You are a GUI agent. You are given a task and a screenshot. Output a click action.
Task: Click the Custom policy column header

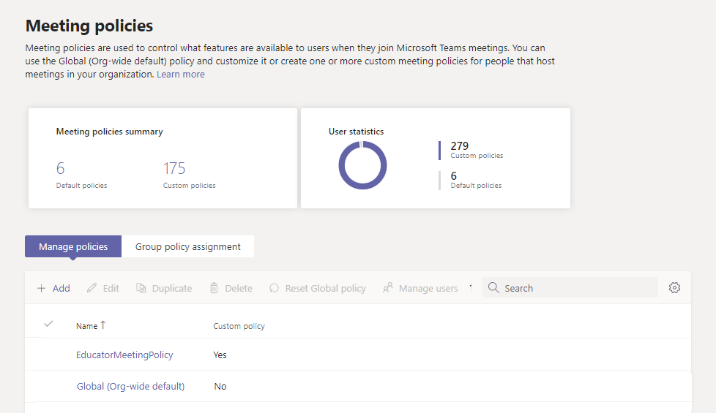[x=239, y=326]
